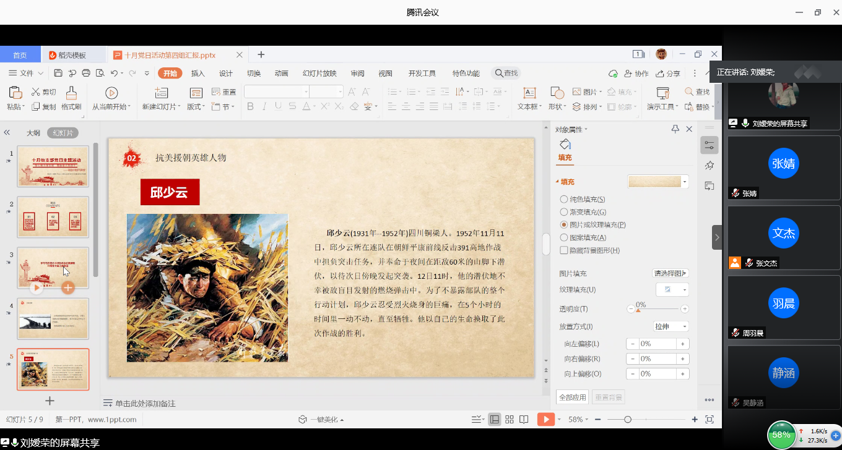Screen dimensions: 842x450
Task: Switch to slide sorter grid view
Action: [x=510, y=420]
